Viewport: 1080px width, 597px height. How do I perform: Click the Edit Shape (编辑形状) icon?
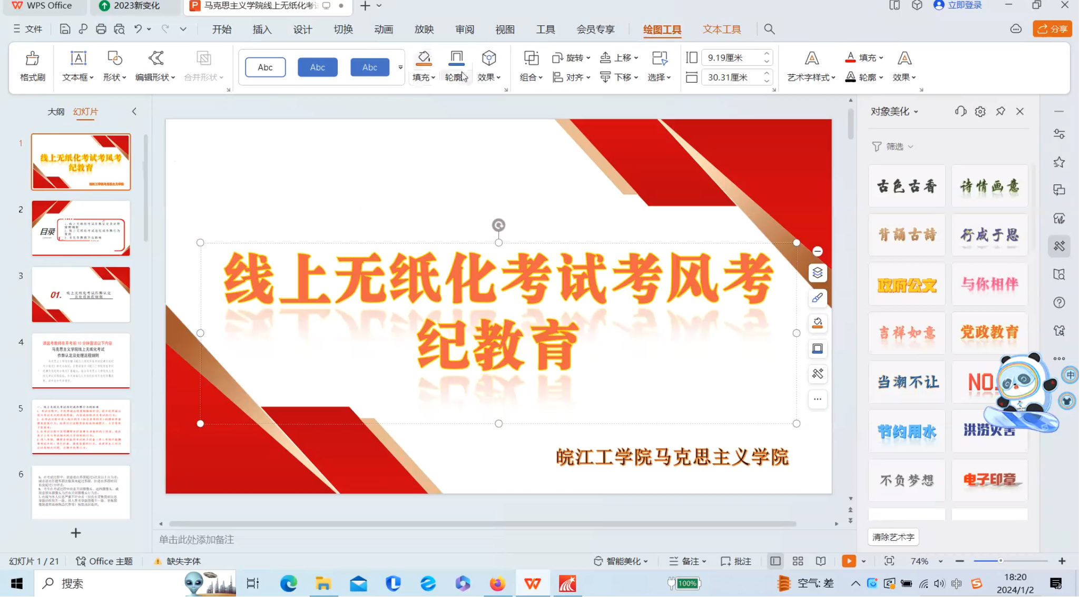click(x=156, y=58)
